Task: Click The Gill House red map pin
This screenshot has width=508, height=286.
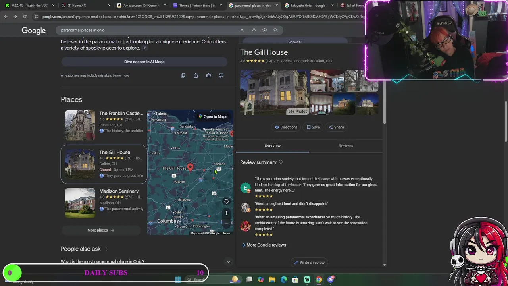Action: pyautogui.click(x=190, y=168)
